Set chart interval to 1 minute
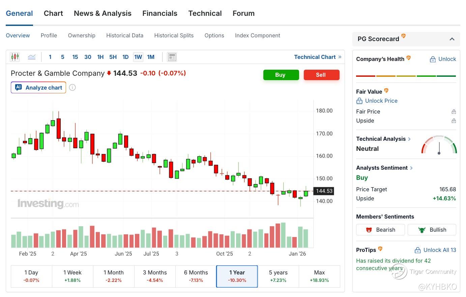 click(50, 57)
